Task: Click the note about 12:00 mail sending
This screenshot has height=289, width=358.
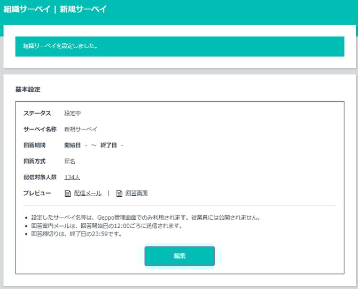Action: click(107, 226)
